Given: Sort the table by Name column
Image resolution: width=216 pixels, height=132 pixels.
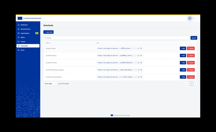Looking at the screenshot, I should [48, 43].
